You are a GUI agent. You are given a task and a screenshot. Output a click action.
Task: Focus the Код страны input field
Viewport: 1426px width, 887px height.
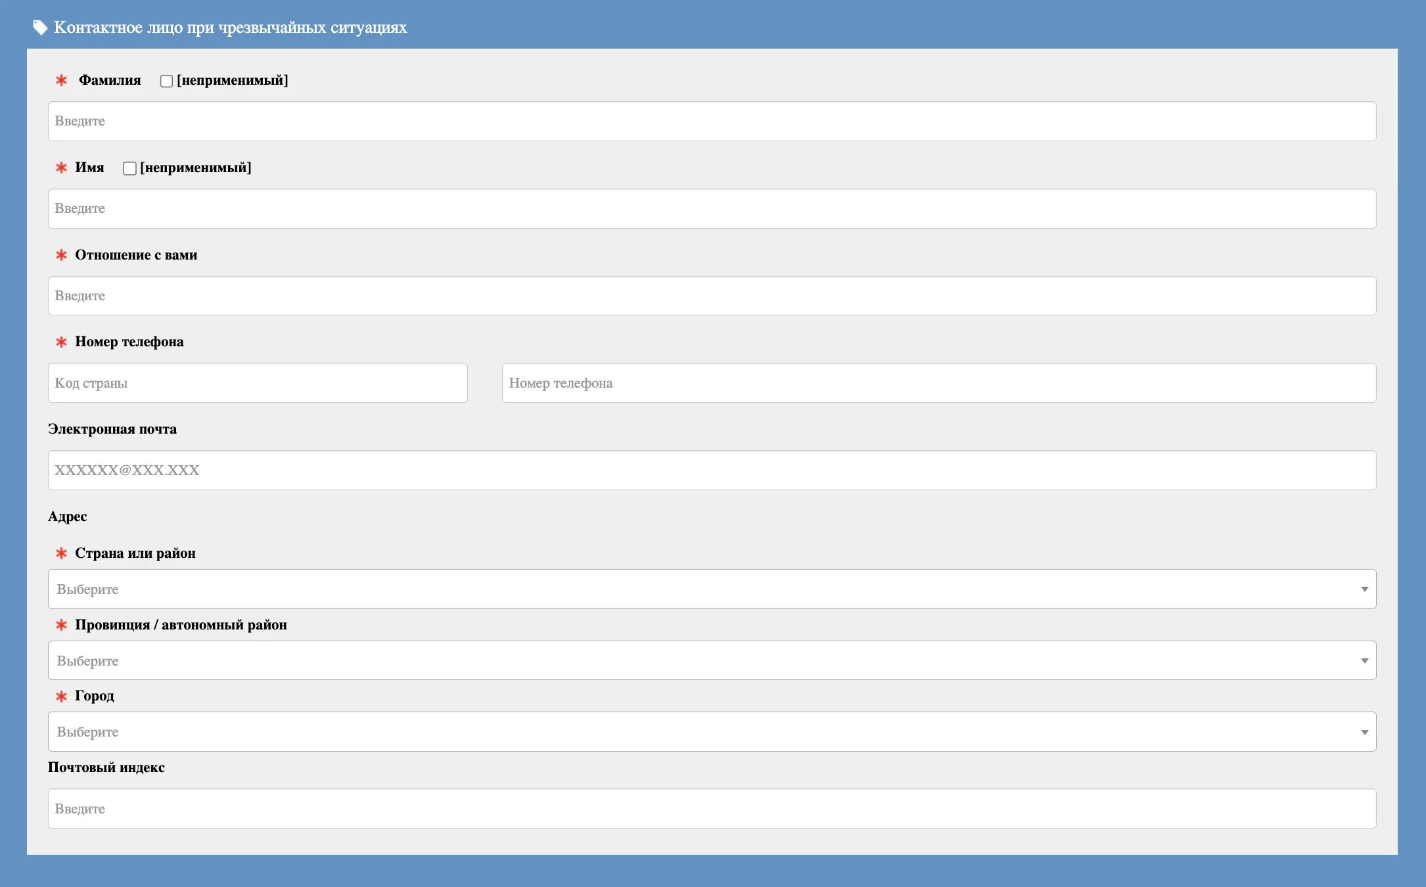tap(258, 383)
